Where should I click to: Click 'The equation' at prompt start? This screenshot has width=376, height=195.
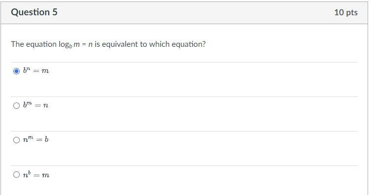click(34, 44)
